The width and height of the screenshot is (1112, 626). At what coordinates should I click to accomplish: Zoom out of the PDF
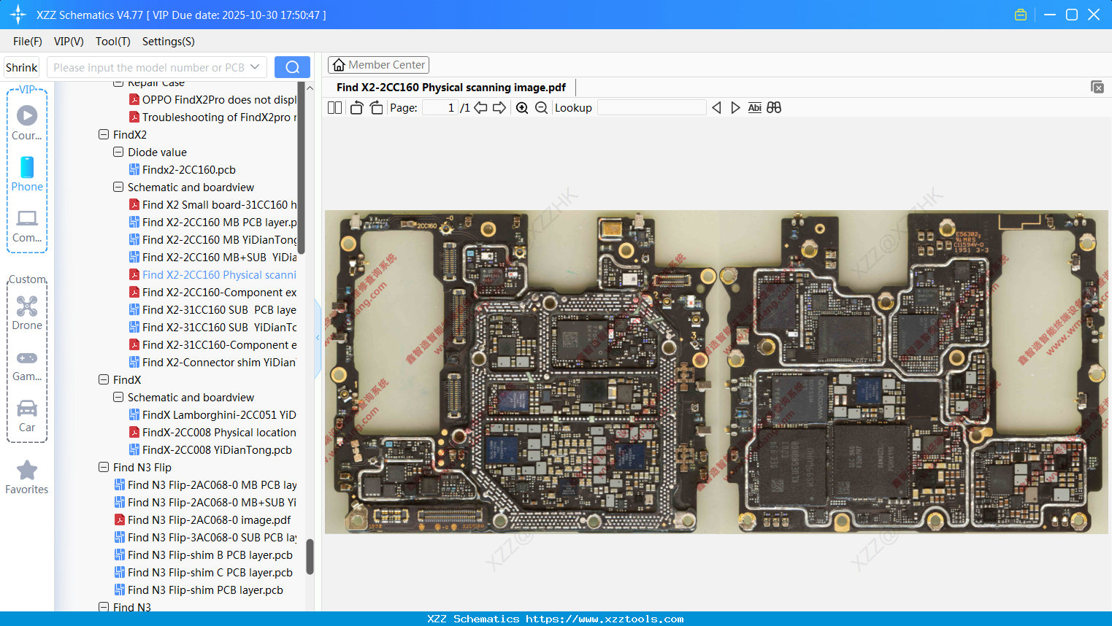[541, 108]
